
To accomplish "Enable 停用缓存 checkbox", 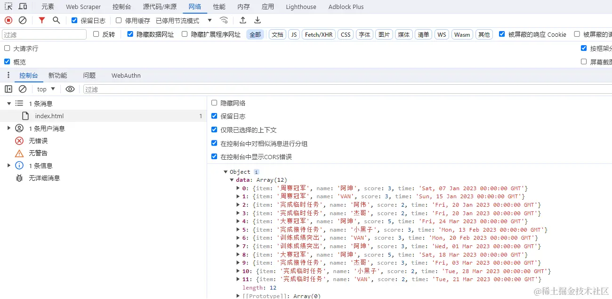I will coord(119,20).
